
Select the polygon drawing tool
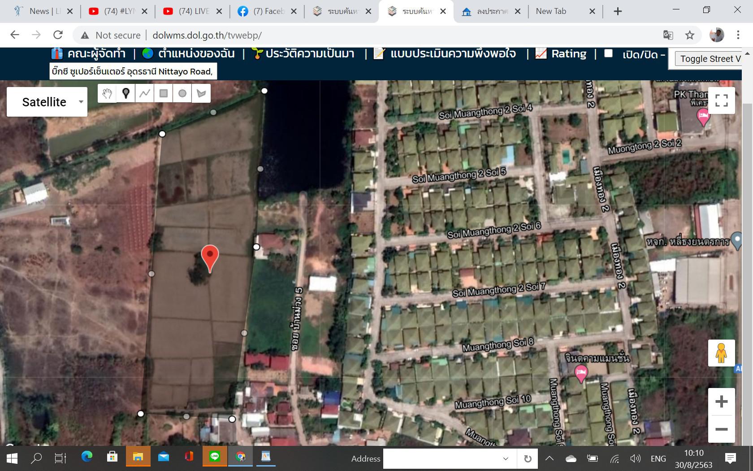(201, 93)
